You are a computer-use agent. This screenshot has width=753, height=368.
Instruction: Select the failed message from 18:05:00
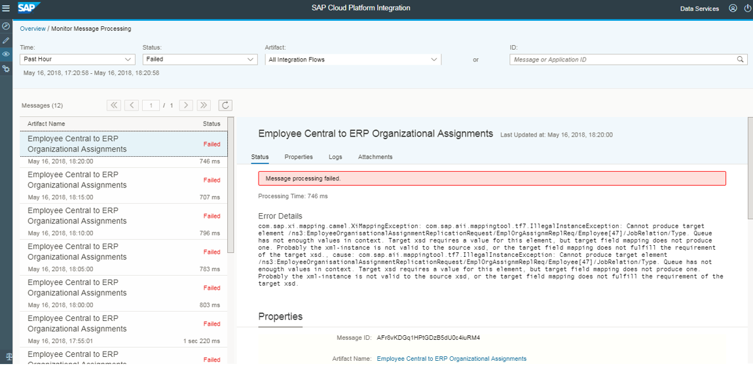pos(123,257)
